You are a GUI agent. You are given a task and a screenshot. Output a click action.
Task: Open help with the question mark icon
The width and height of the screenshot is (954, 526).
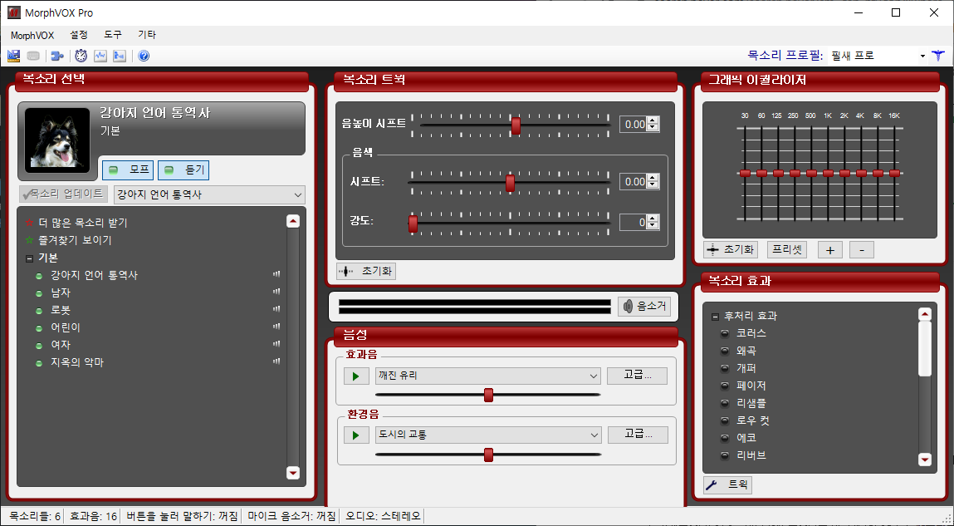click(144, 56)
